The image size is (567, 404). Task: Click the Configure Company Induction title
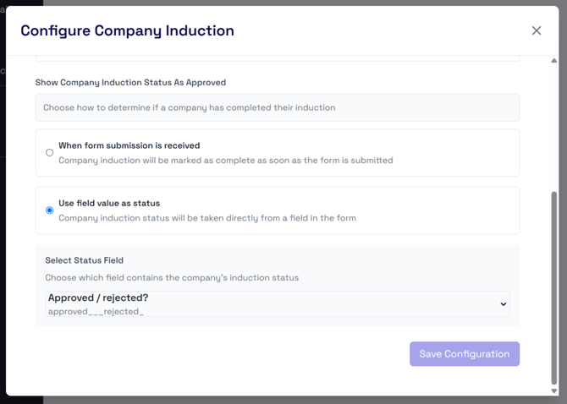[x=127, y=30]
